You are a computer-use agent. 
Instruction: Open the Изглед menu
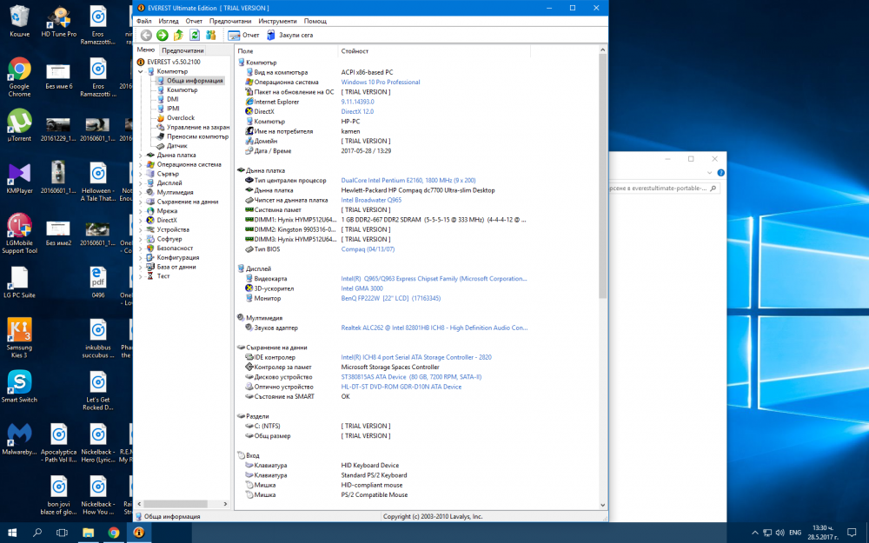[169, 21]
